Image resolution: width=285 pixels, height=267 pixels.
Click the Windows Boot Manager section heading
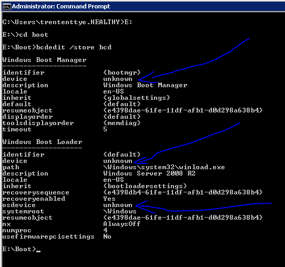coord(44,60)
